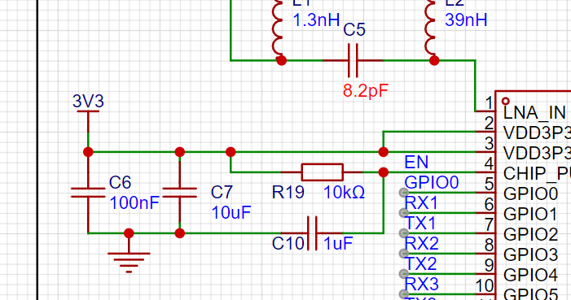The image size is (571, 300).
Task: Click the R19 designator text
Action: pos(288,193)
